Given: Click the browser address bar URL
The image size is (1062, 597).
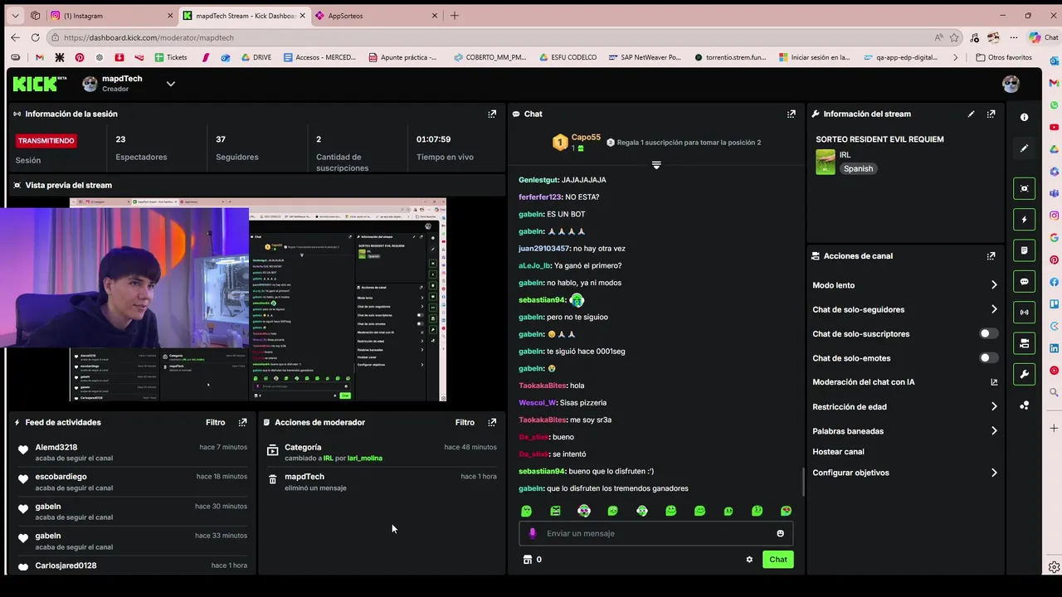Looking at the screenshot, I should click(149, 37).
